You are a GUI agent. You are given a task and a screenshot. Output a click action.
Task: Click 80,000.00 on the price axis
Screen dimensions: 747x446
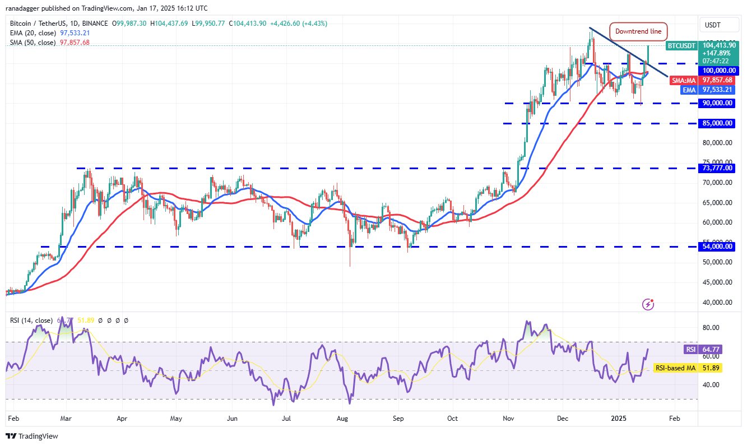[x=717, y=143]
